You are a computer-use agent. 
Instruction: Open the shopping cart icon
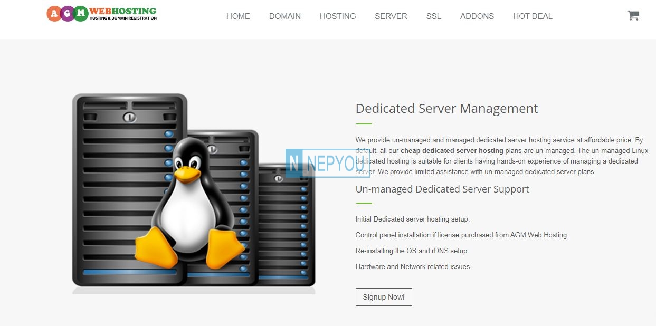coord(633,15)
